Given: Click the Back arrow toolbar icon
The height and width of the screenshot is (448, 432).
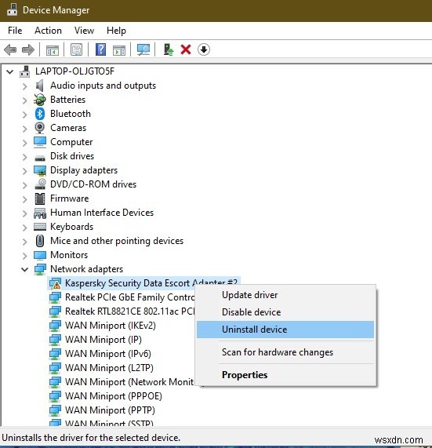Looking at the screenshot, I should (10, 49).
